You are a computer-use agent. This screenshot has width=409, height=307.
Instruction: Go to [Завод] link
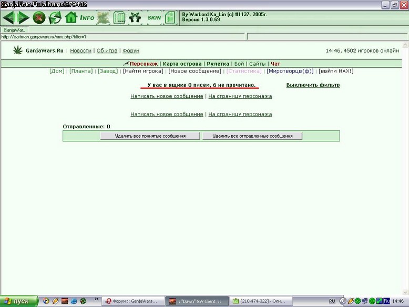click(108, 71)
